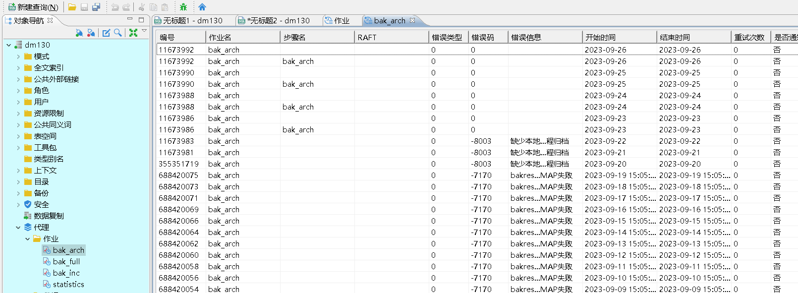Click the magnifier search icon in navigator

118,33
